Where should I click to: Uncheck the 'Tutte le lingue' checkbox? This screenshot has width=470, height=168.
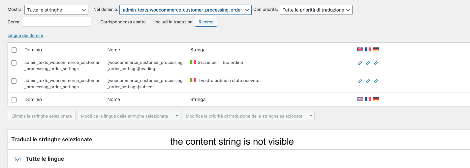(x=18, y=159)
